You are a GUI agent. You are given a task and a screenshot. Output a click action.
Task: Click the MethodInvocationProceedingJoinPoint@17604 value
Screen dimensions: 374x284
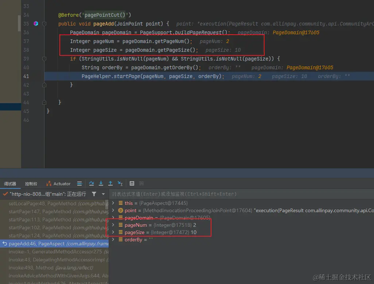(198, 210)
